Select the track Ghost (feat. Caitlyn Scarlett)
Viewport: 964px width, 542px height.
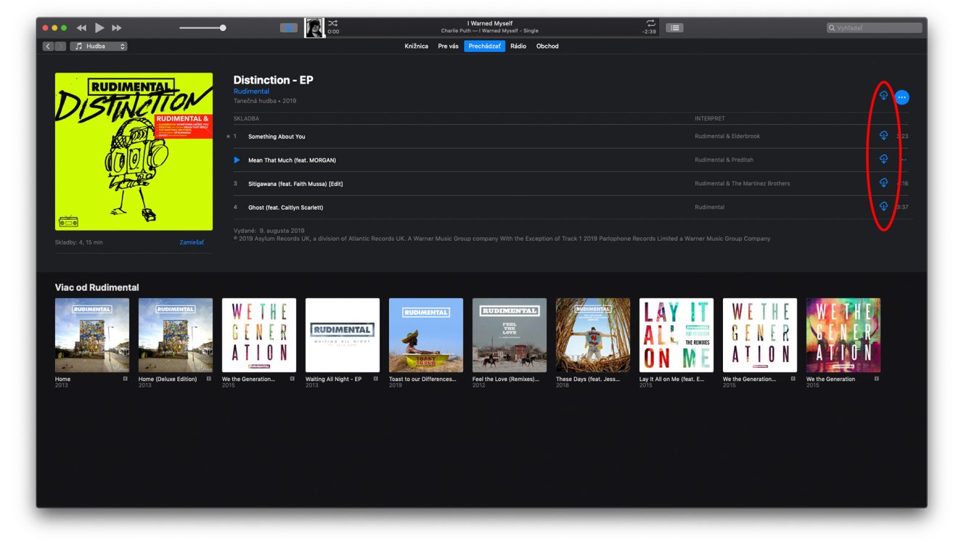[x=285, y=208]
